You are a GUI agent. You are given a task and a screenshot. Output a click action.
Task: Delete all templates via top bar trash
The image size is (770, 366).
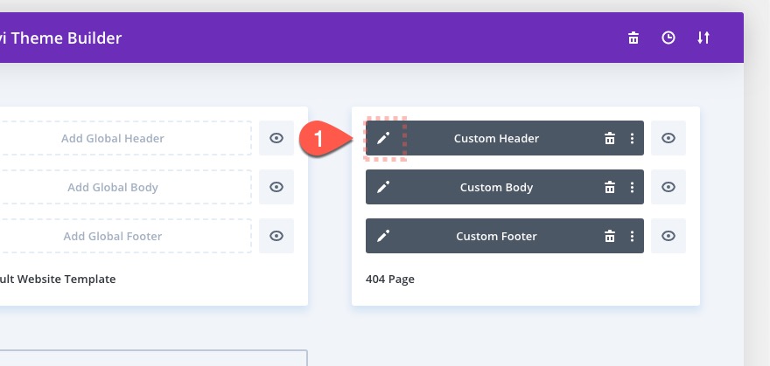tap(633, 38)
